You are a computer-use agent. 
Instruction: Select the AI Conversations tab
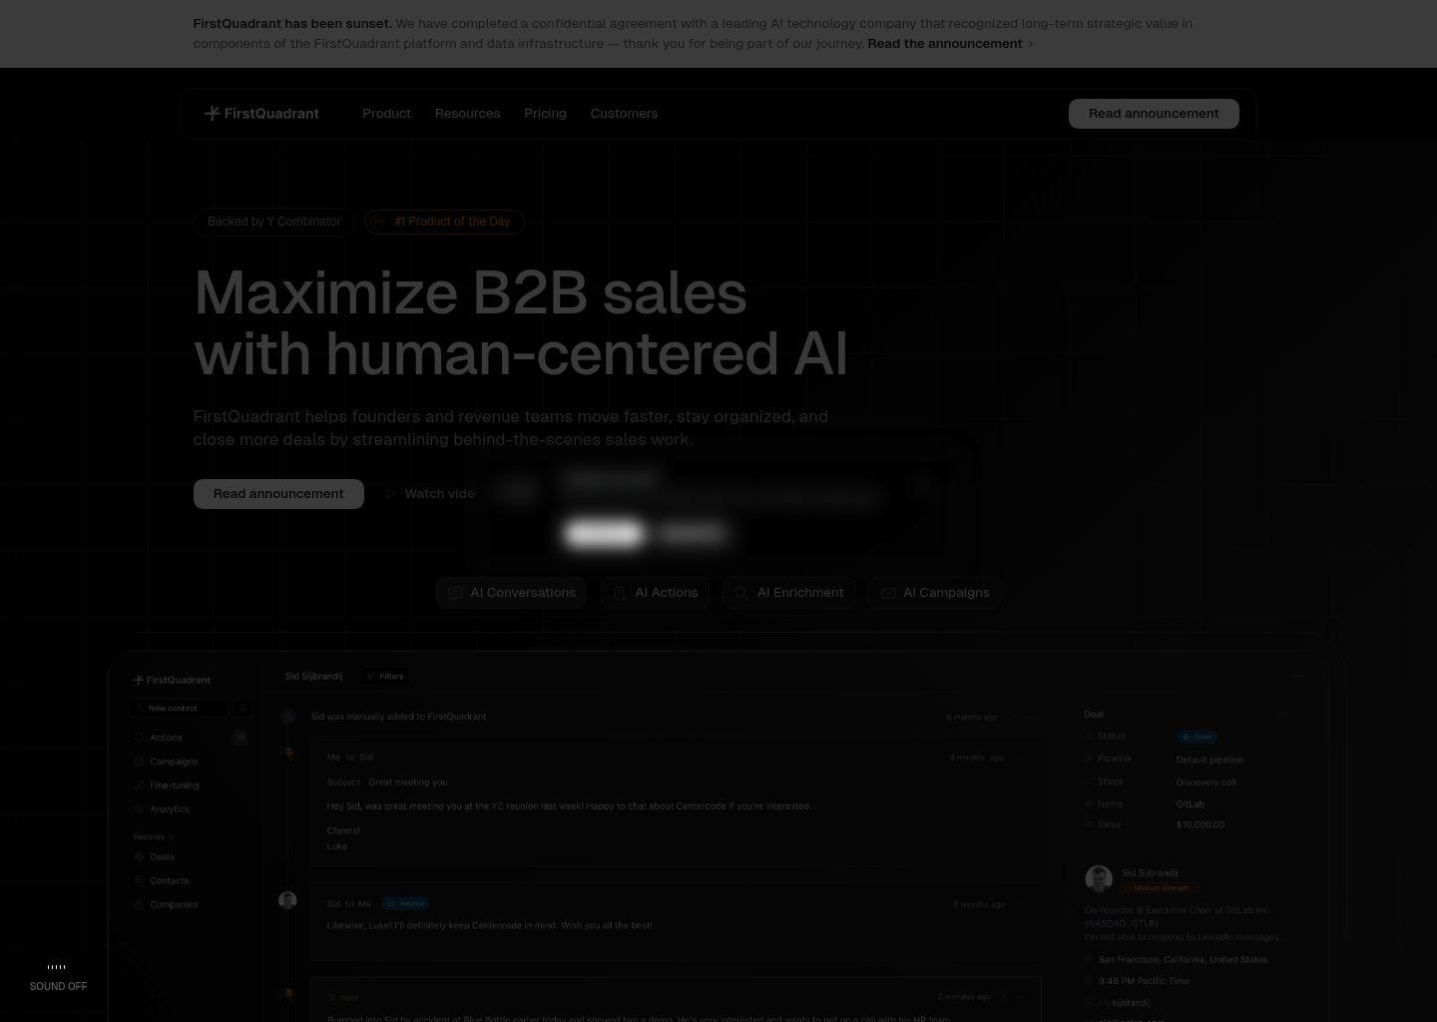511,593
